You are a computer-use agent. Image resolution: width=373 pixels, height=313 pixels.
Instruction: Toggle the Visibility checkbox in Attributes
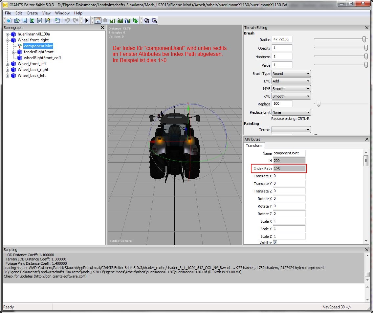[275, 242]
